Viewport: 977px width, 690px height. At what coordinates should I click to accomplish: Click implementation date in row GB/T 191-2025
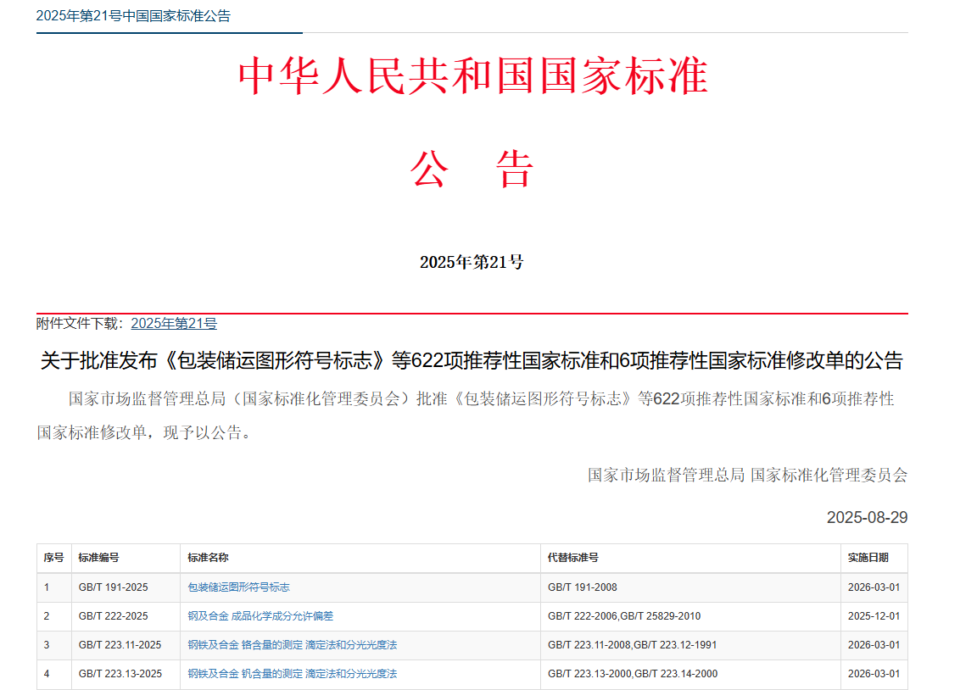874,587
